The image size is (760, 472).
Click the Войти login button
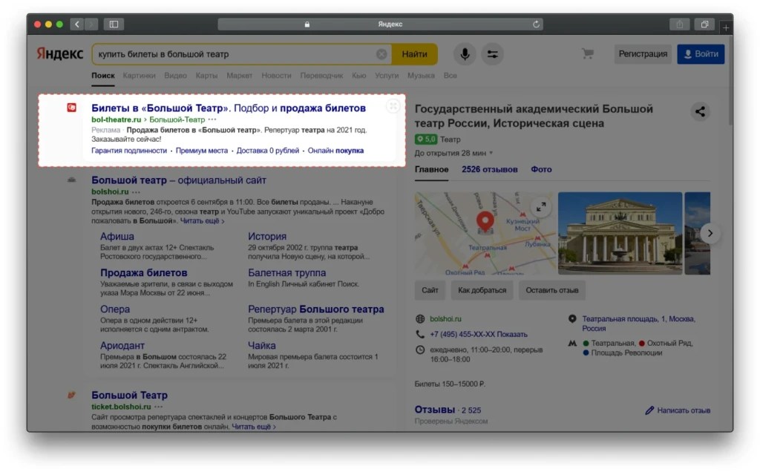pos(701,53)
